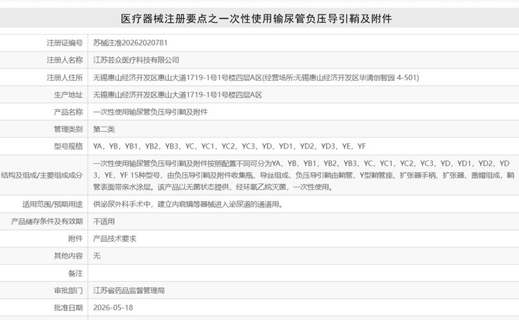Select the 附件 label
The image size is (519, 320).
click(x=75, y=238)
